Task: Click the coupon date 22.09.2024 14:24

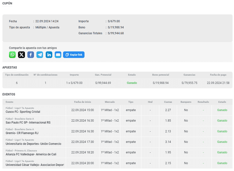Action: point(47,21)
